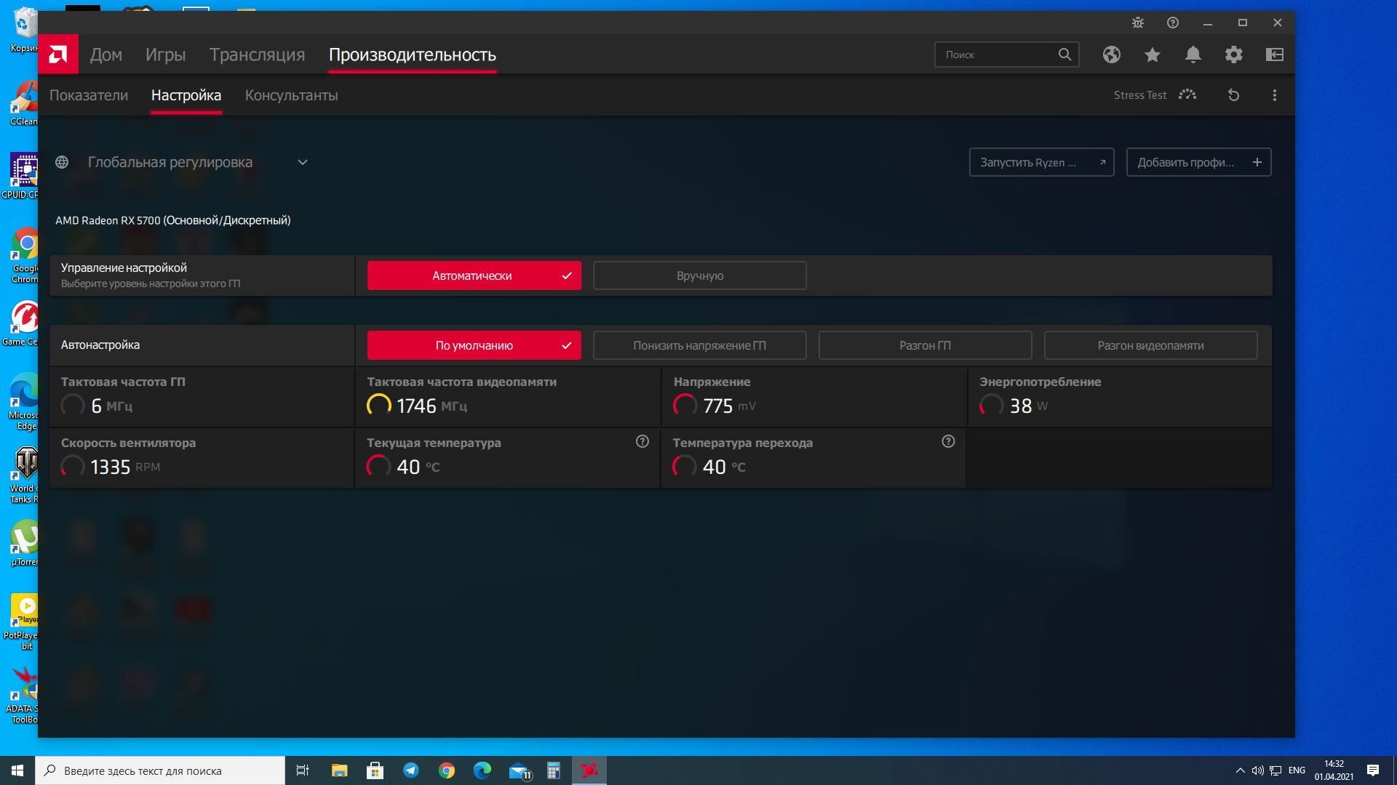The height and width of the screenshot is (785, 1397).
Task: Open notifications bell icon
Action: (x=1193, y=55)
